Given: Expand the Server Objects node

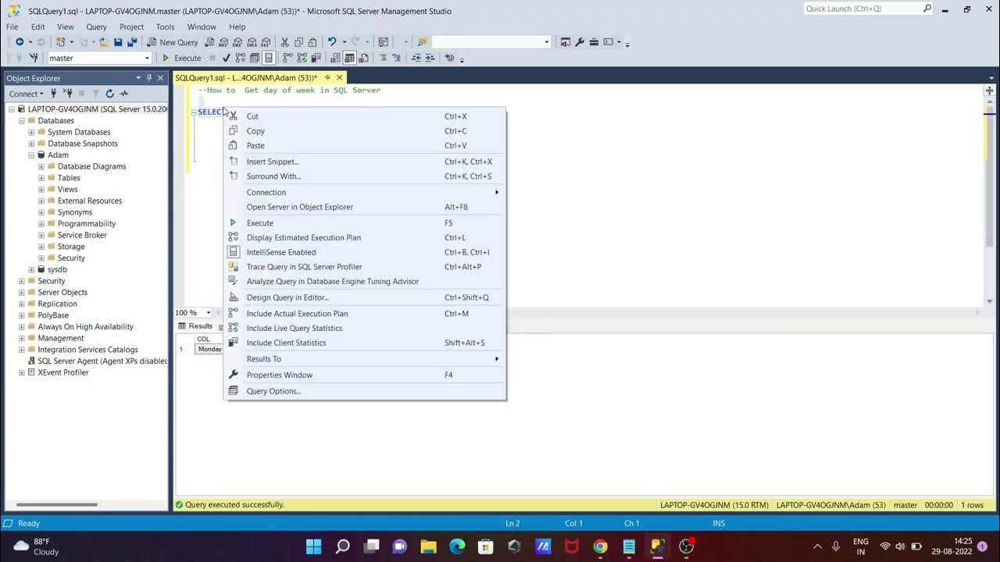Looking at the screenshot, I should click(21, 293).
